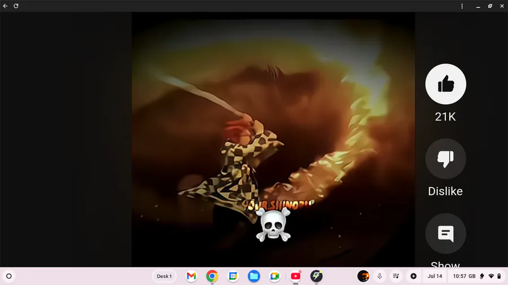Open Google Calendar from the shelf
This screenshot has height=285, width=508.
[233, 276]
